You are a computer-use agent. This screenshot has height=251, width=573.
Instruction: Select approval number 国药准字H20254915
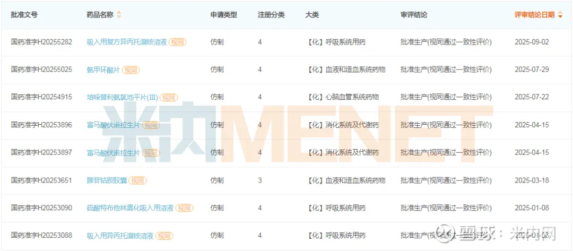(x=42, y=97)
